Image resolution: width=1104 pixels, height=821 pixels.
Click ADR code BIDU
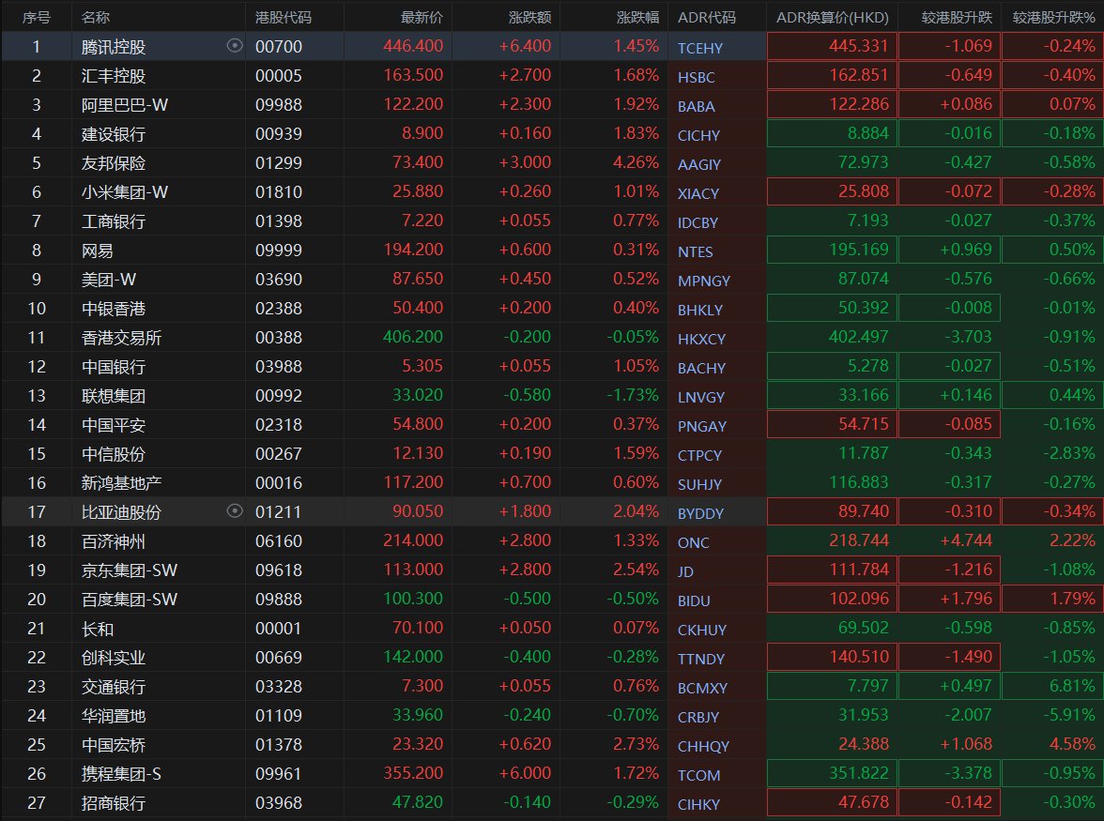click(x=694, y=601)
